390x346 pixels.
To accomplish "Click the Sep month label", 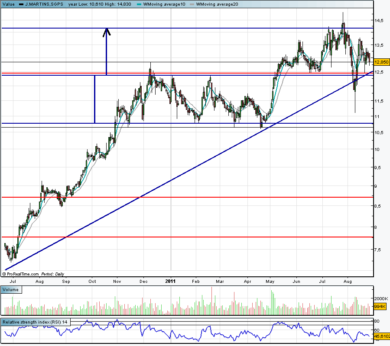I will coord(66,282).
